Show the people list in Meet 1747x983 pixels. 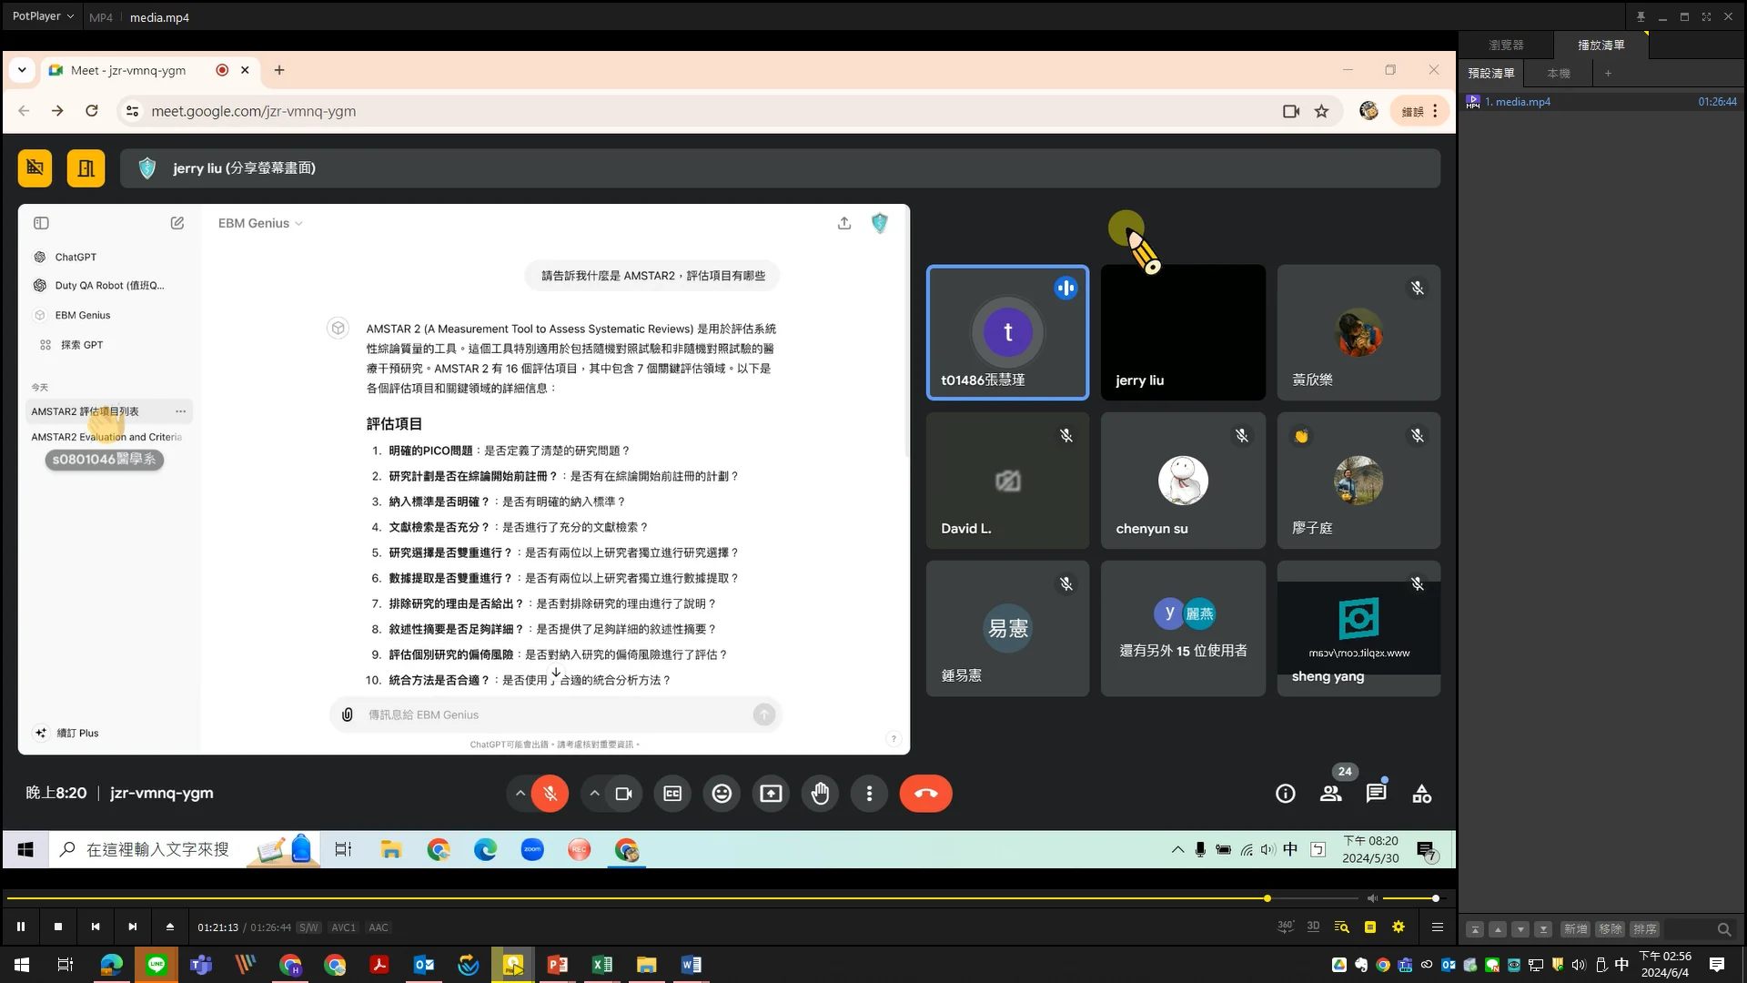point(1330,794)
